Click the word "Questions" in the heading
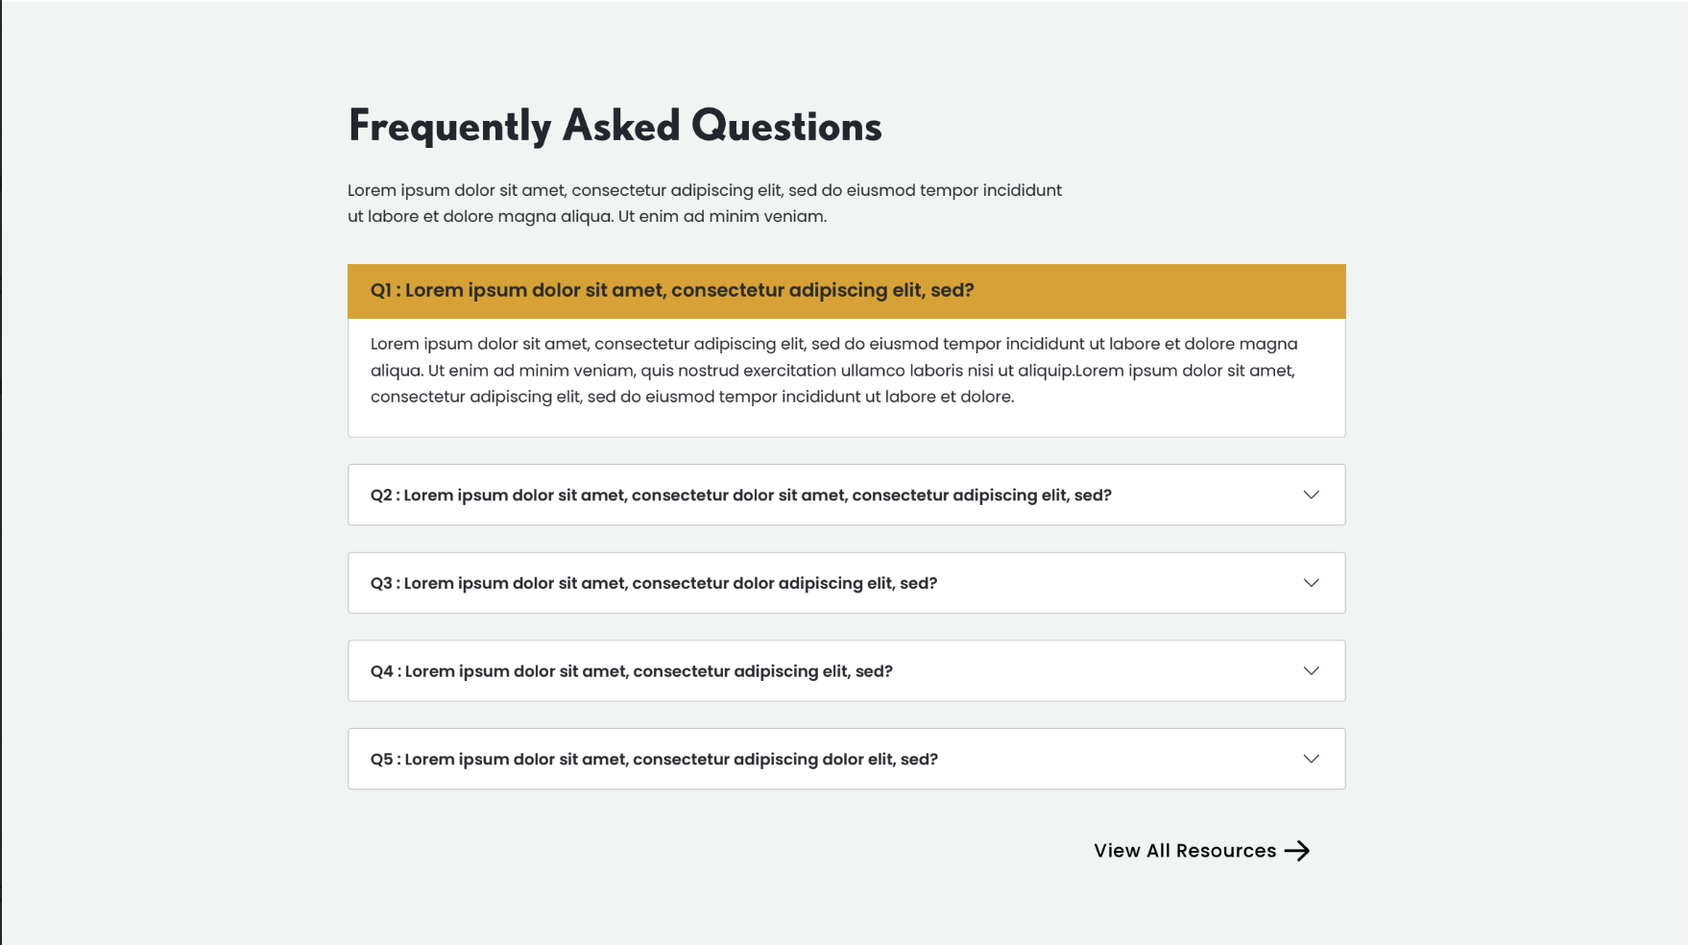This screenshot has height=945, width=1688. tap(786, 127)
